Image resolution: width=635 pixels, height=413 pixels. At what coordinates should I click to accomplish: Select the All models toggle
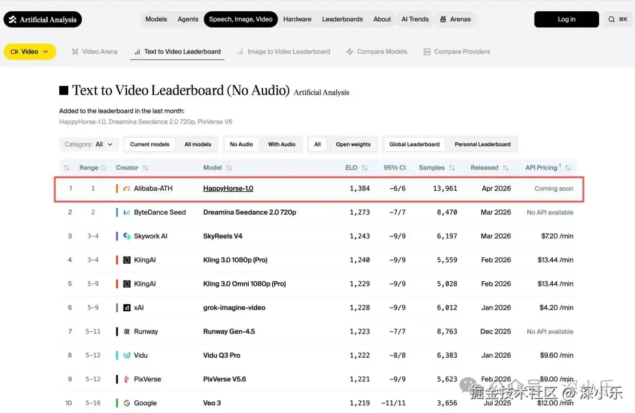[x=198, y=144]
